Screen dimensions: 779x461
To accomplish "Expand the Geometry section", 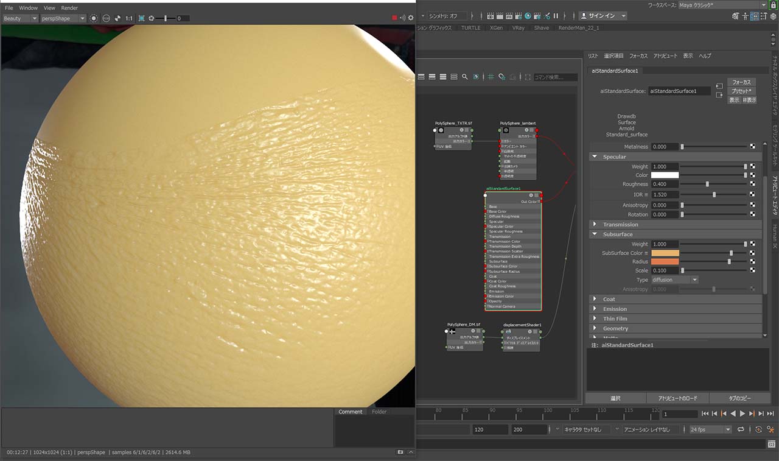I will 676,328.
